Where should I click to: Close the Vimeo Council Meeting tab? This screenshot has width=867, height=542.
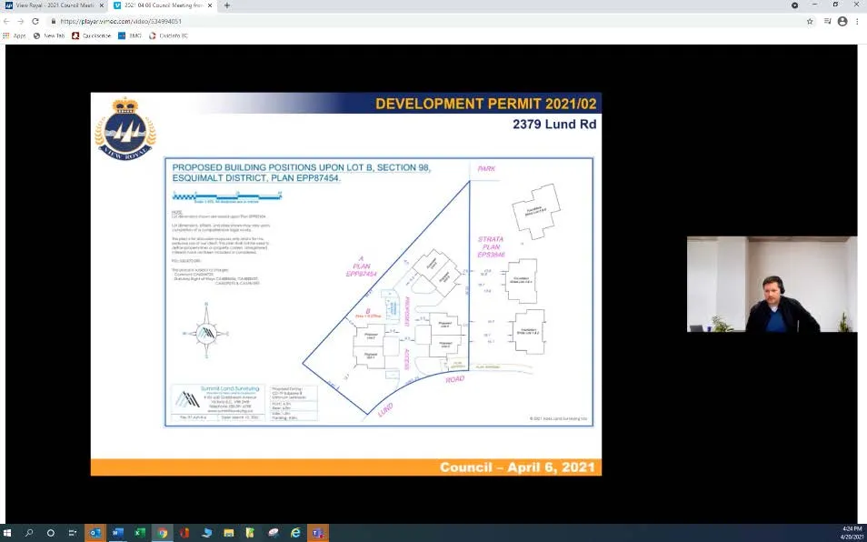210,5
